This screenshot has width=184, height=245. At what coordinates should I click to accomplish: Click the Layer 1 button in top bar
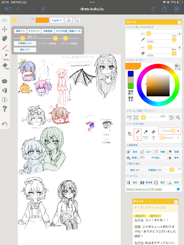[57, 20]
